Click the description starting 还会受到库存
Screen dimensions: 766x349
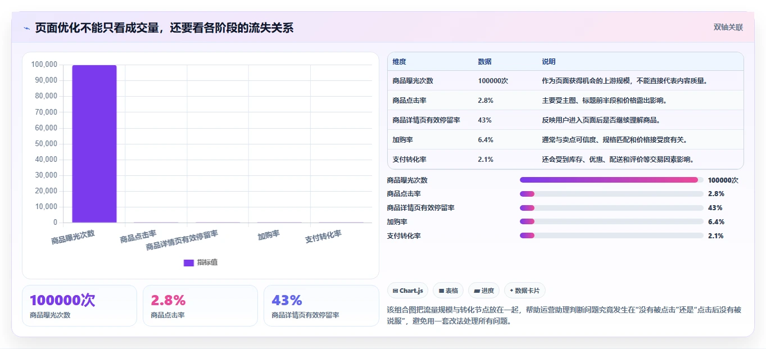tap(618, 160)
